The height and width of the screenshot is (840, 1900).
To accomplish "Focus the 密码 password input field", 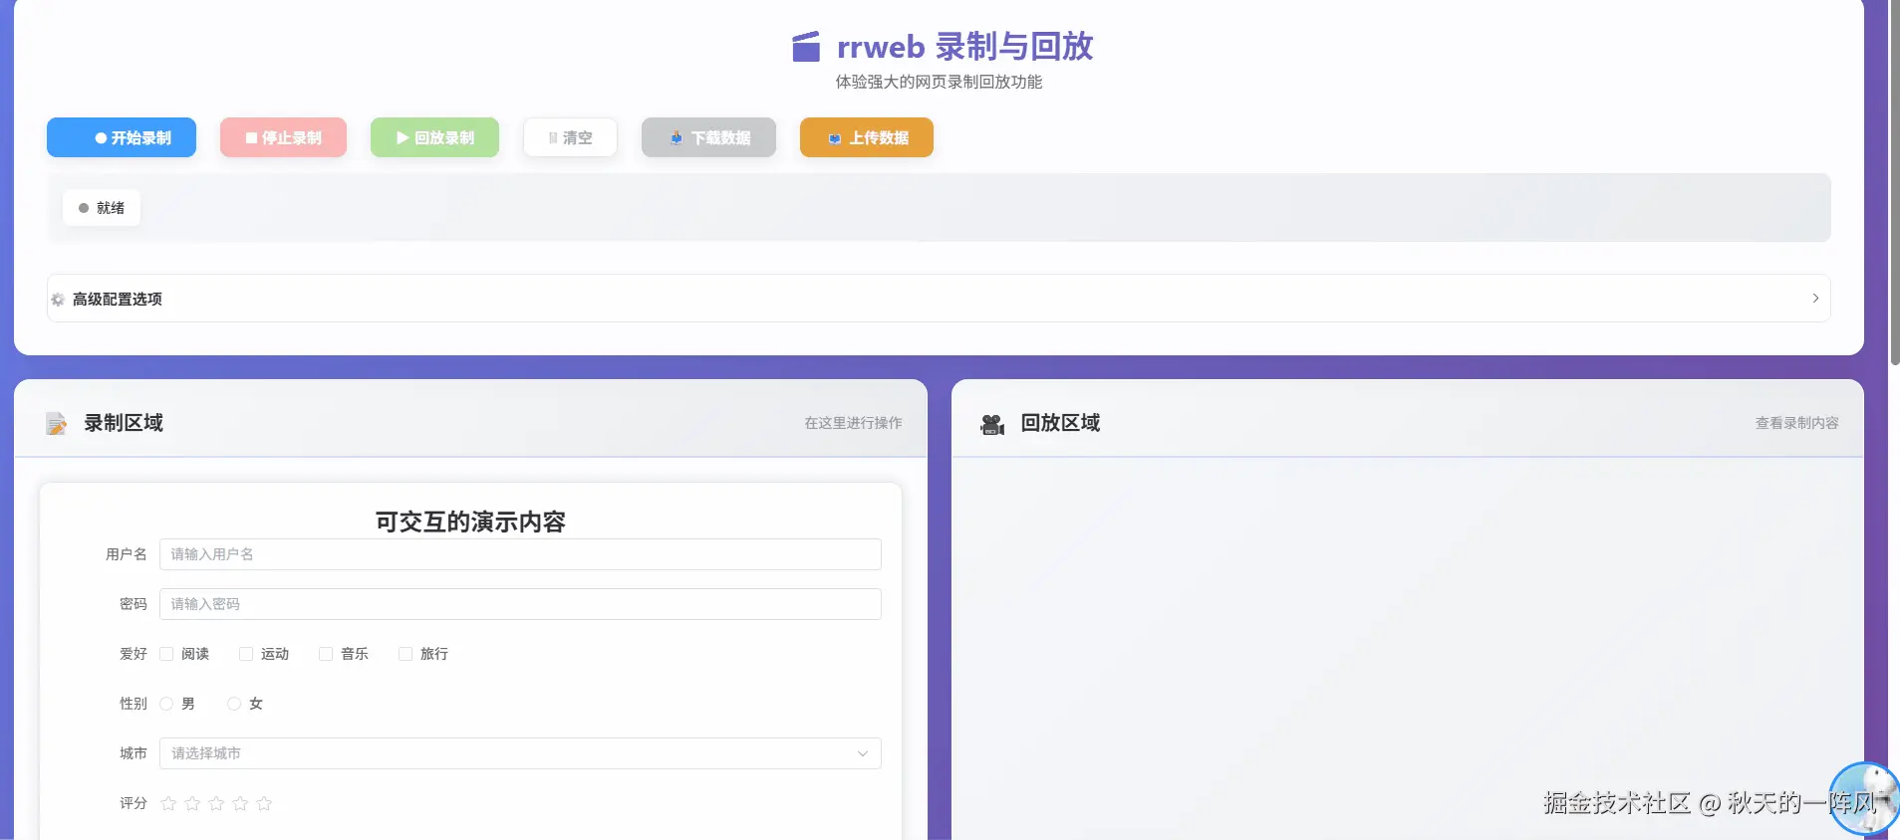I will coord(520,604).
